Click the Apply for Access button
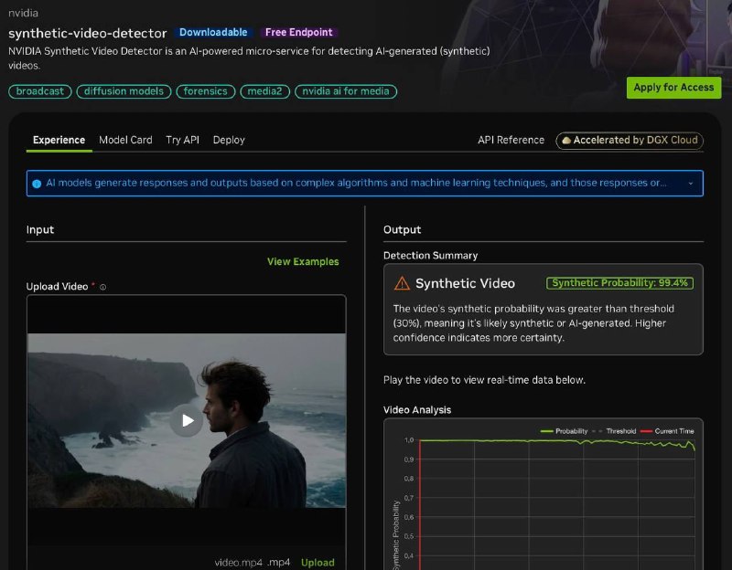 pyautogui.click(x=673, y=88)
